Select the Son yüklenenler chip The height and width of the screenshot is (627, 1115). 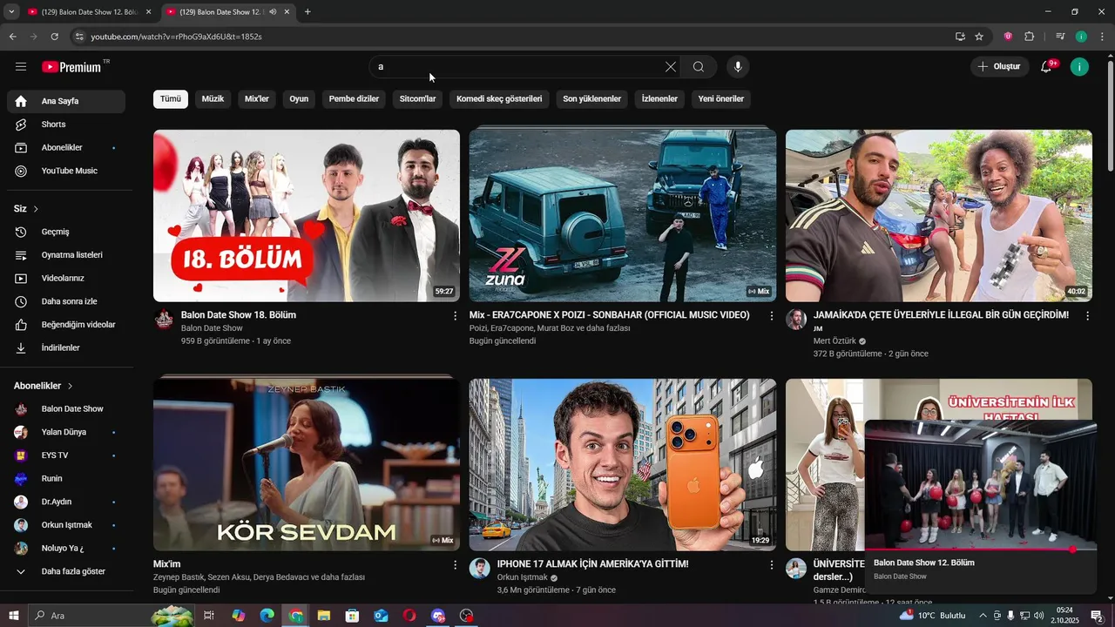point(591,98)
